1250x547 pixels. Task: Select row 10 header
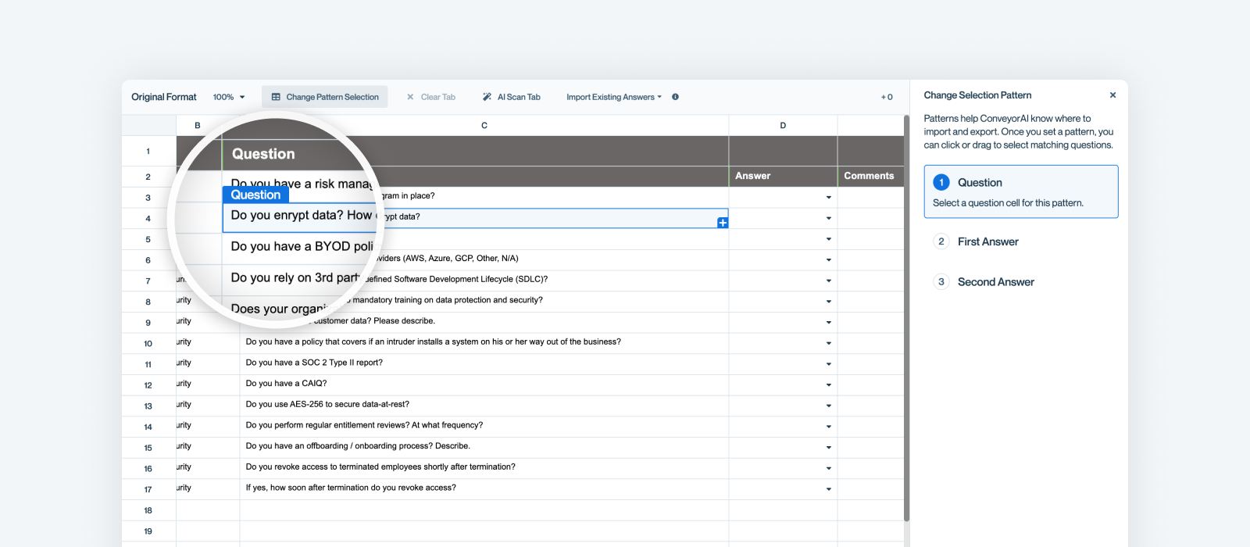point(148,343)
